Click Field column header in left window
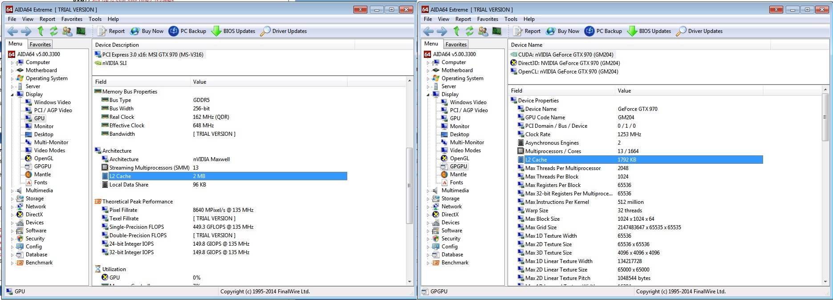 [x=142, y=82]
